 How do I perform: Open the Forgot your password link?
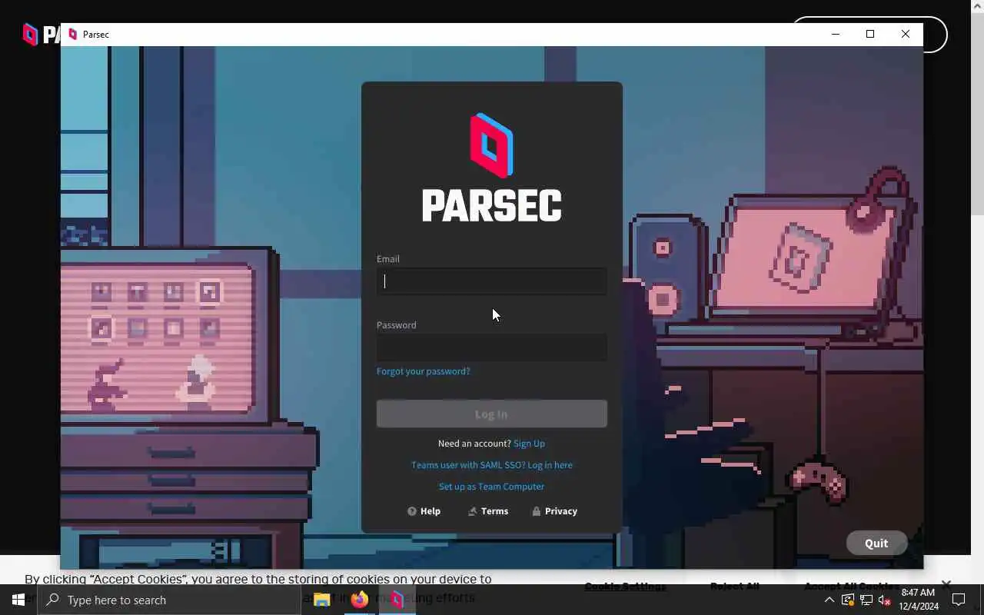(423, 371)
